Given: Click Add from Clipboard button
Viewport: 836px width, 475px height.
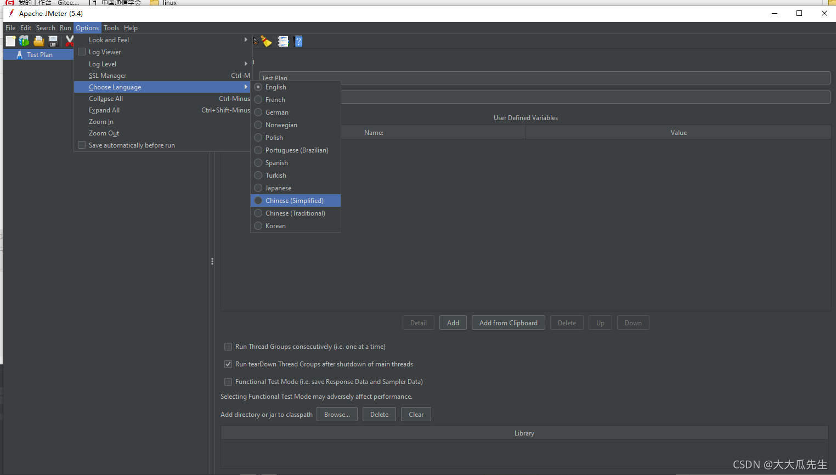Looking at the screenshot, I should pyautogui.click(x=509, y=323).
